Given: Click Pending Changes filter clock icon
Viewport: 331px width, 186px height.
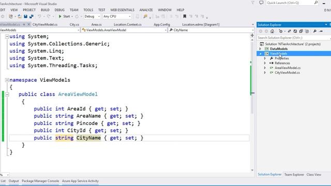Looking at the screenshot, I should 280,31.
